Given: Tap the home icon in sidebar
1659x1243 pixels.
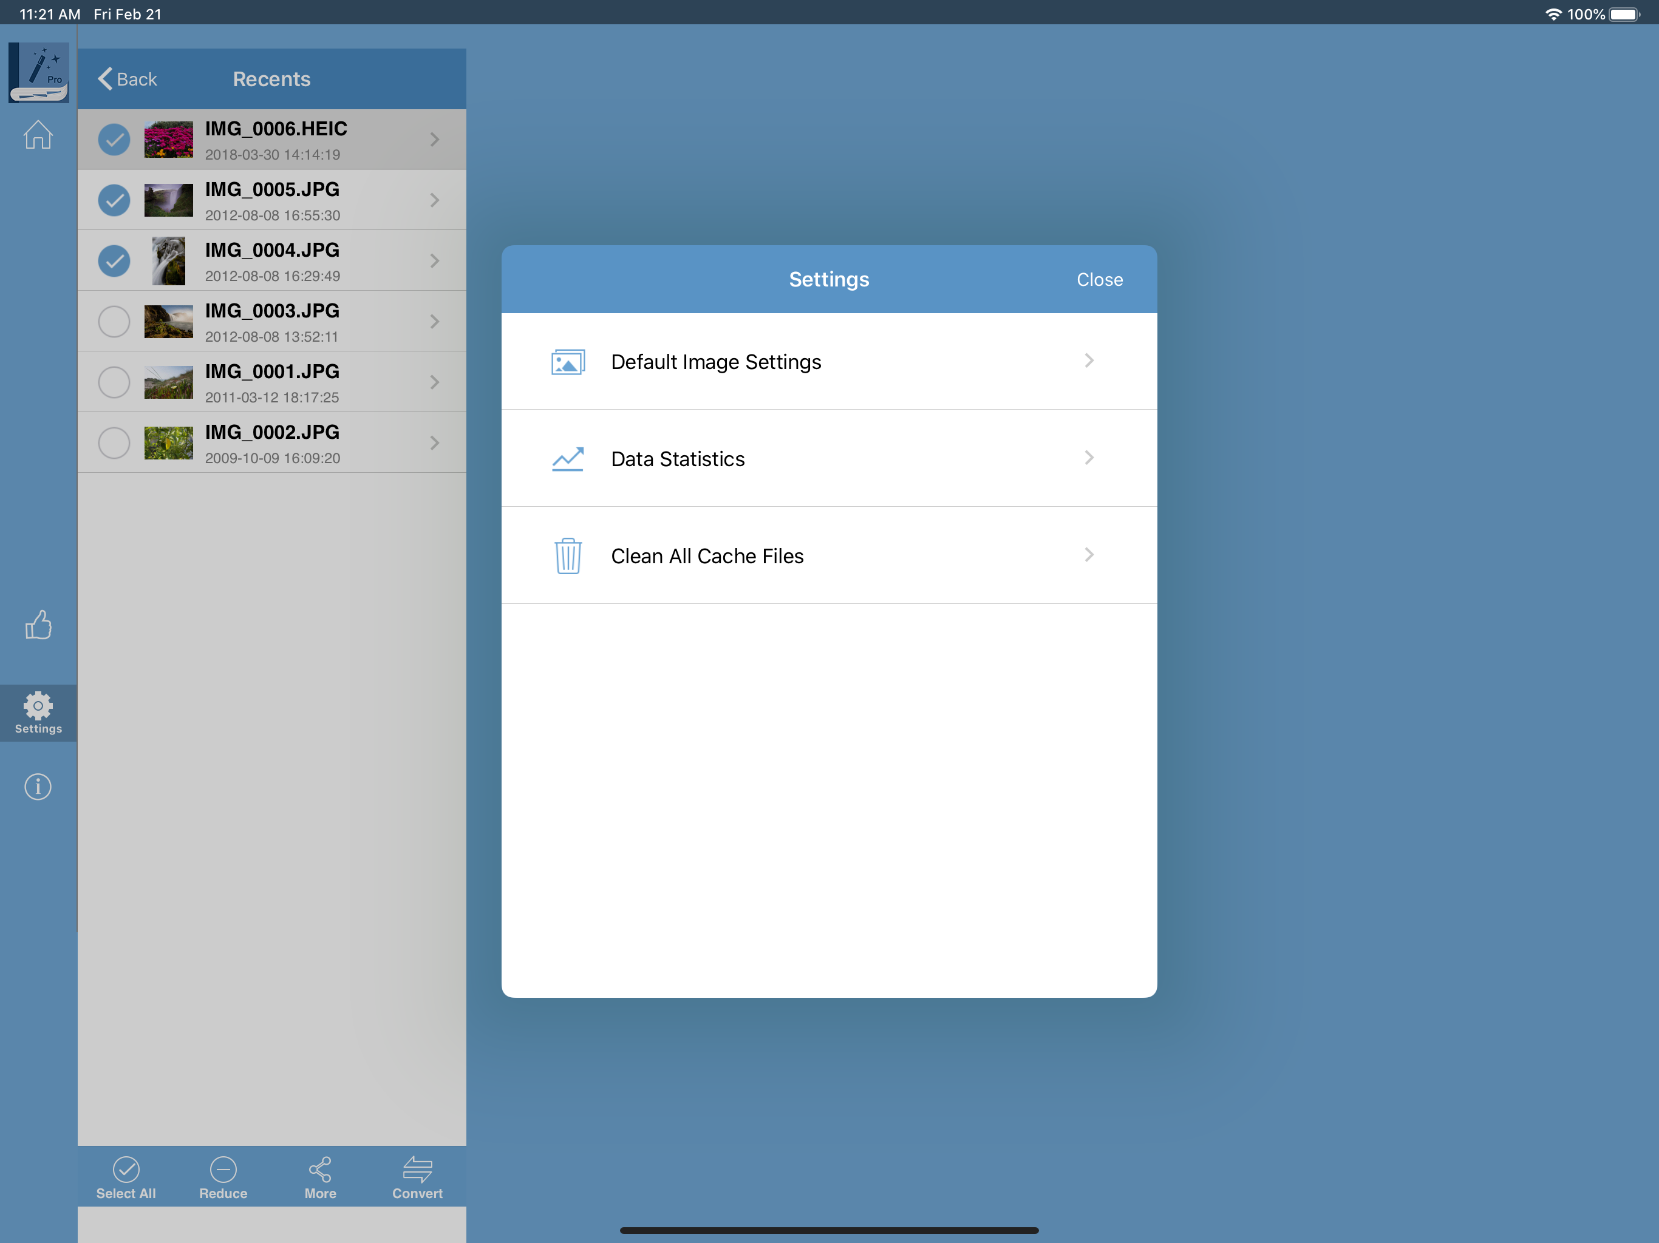Looking at the screenshot, I should [x=38, y=136].
